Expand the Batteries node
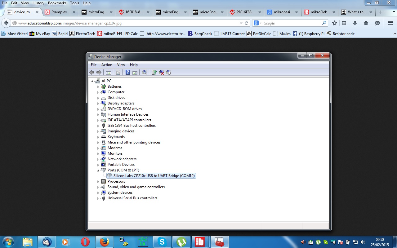Viewport: 397px width, 248px height. (98, 87)
